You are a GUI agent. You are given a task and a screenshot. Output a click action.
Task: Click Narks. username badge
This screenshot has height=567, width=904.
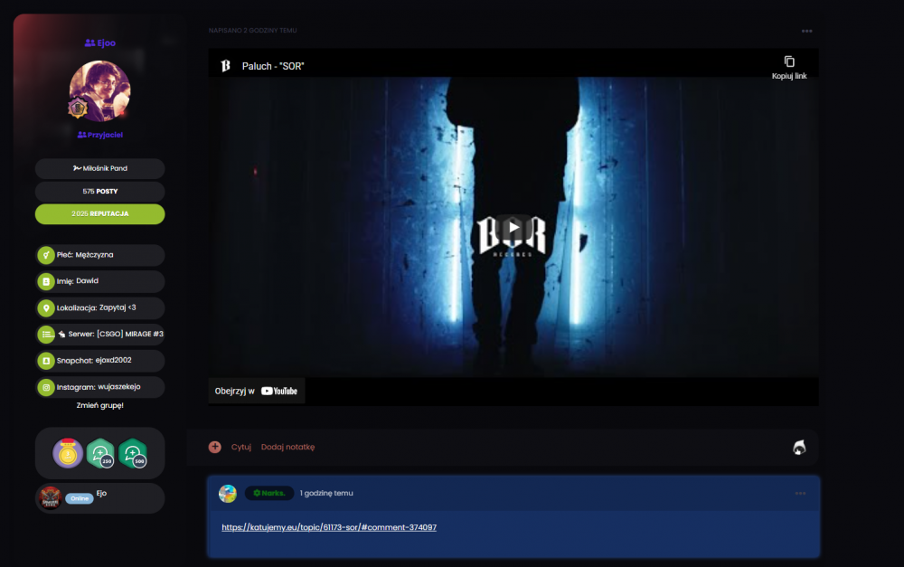coord(269,493)
